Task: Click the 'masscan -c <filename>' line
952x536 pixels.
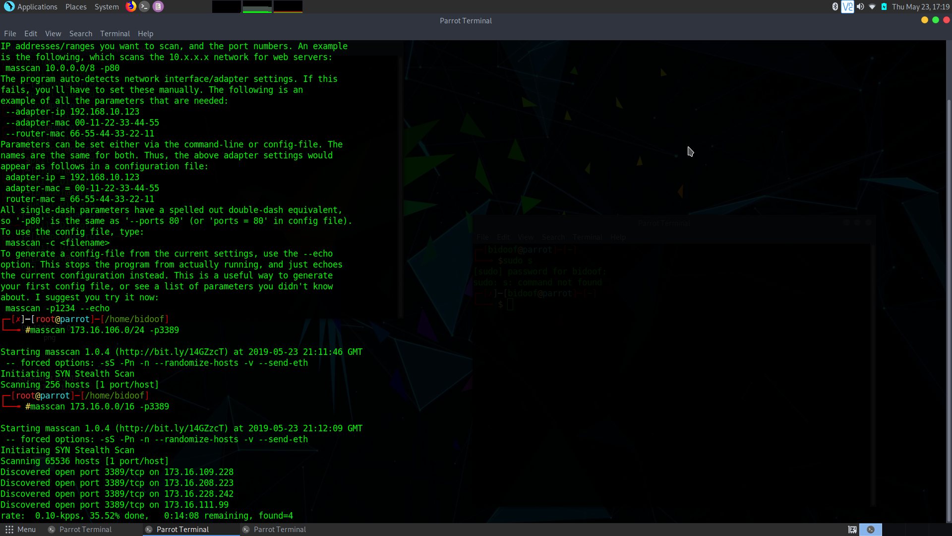Action: point(58,243)
